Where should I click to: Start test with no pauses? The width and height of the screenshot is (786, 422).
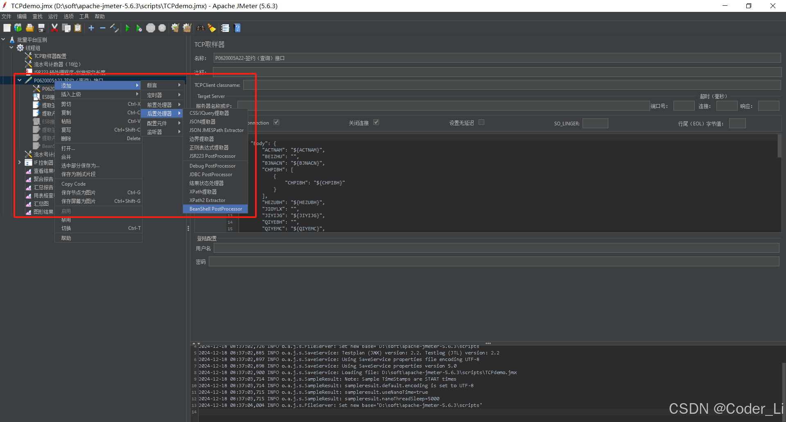coord(139,28)
